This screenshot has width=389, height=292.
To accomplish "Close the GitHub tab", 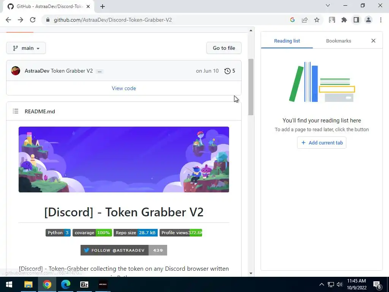I will click(x=88, y=6).
